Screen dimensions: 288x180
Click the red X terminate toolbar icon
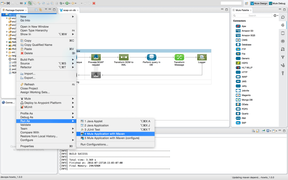point(94,3)
